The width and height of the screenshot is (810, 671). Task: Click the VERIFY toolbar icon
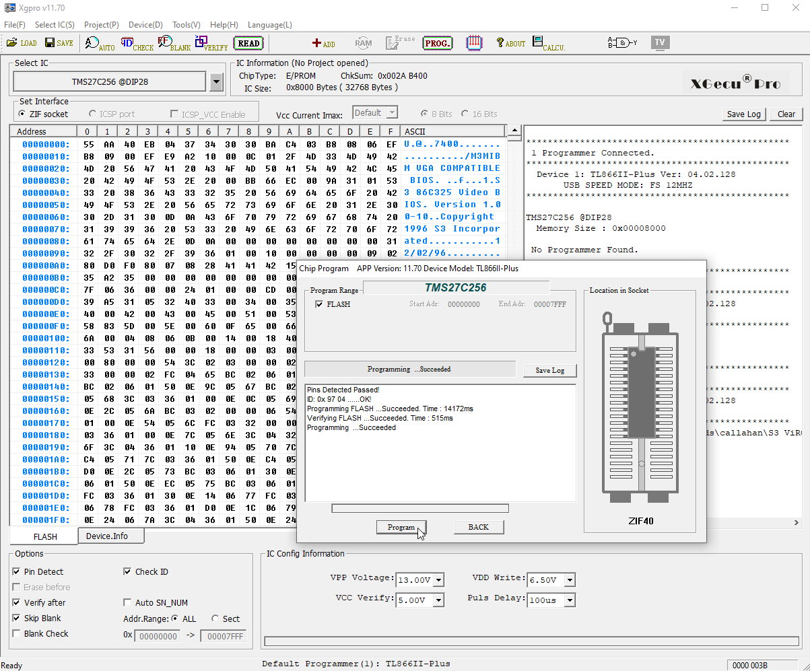point(211,43)
